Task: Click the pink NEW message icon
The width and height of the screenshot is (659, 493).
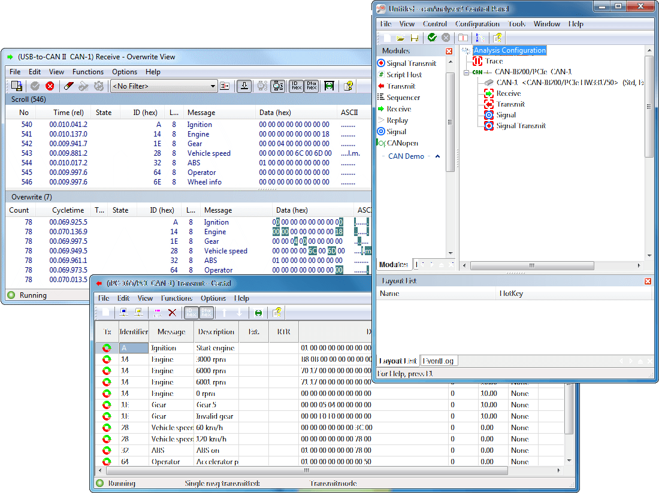Action: [157, 313]
